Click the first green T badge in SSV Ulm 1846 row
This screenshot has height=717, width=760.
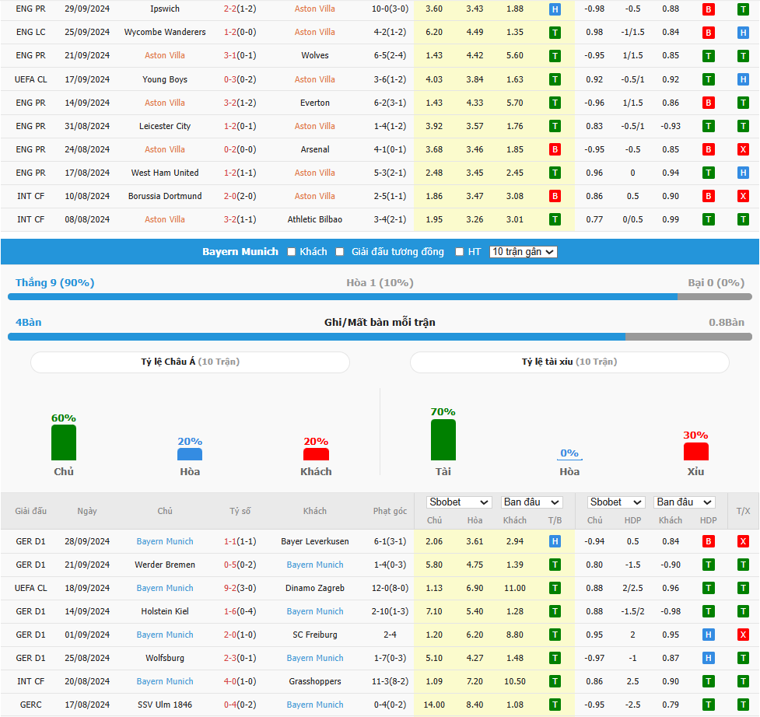555,705
